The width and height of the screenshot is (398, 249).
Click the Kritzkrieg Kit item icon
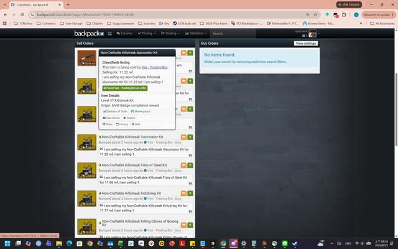click(87, 199)
